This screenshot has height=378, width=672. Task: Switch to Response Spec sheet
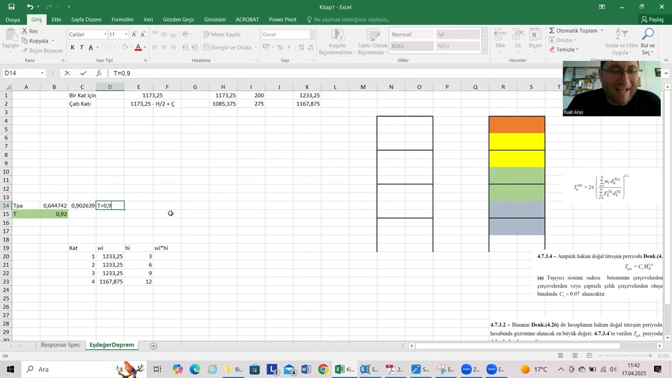61,345
